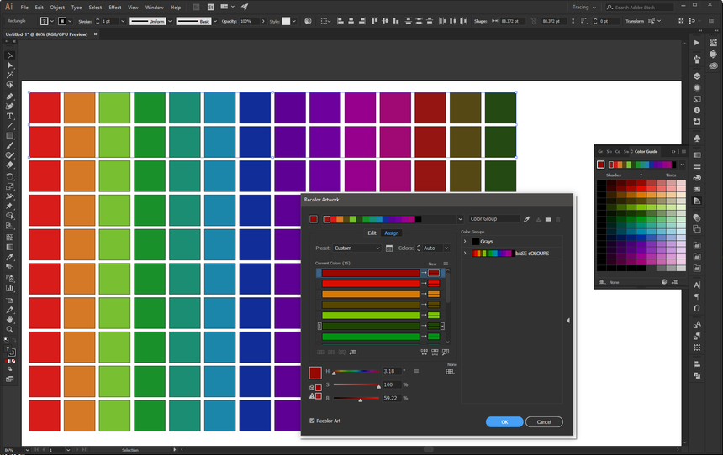Select the Magic Wand tool
The width and height of the screenshot is (723, 455).
coord(10,76)
